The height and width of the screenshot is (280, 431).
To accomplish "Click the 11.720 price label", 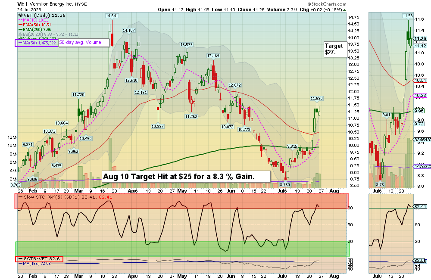I will click(x=78, y=94).
